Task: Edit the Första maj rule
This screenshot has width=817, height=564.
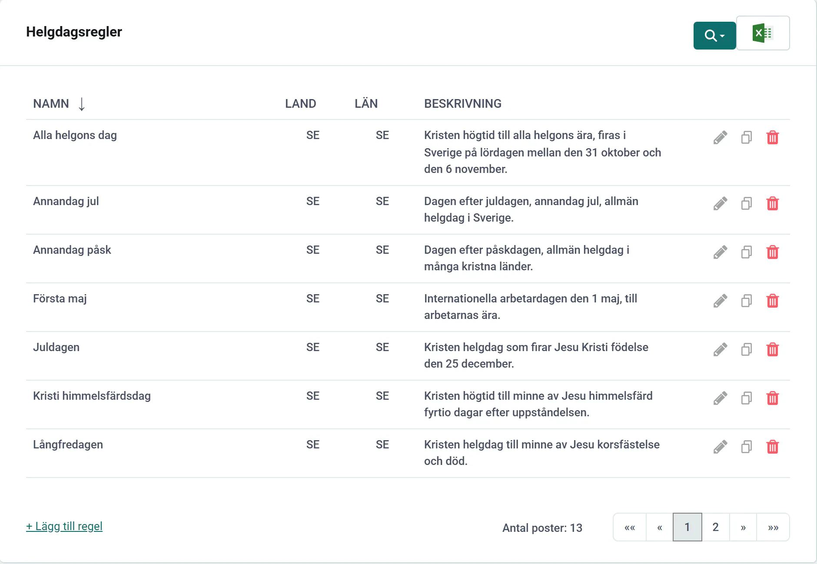Action: (x=720, y=301)
